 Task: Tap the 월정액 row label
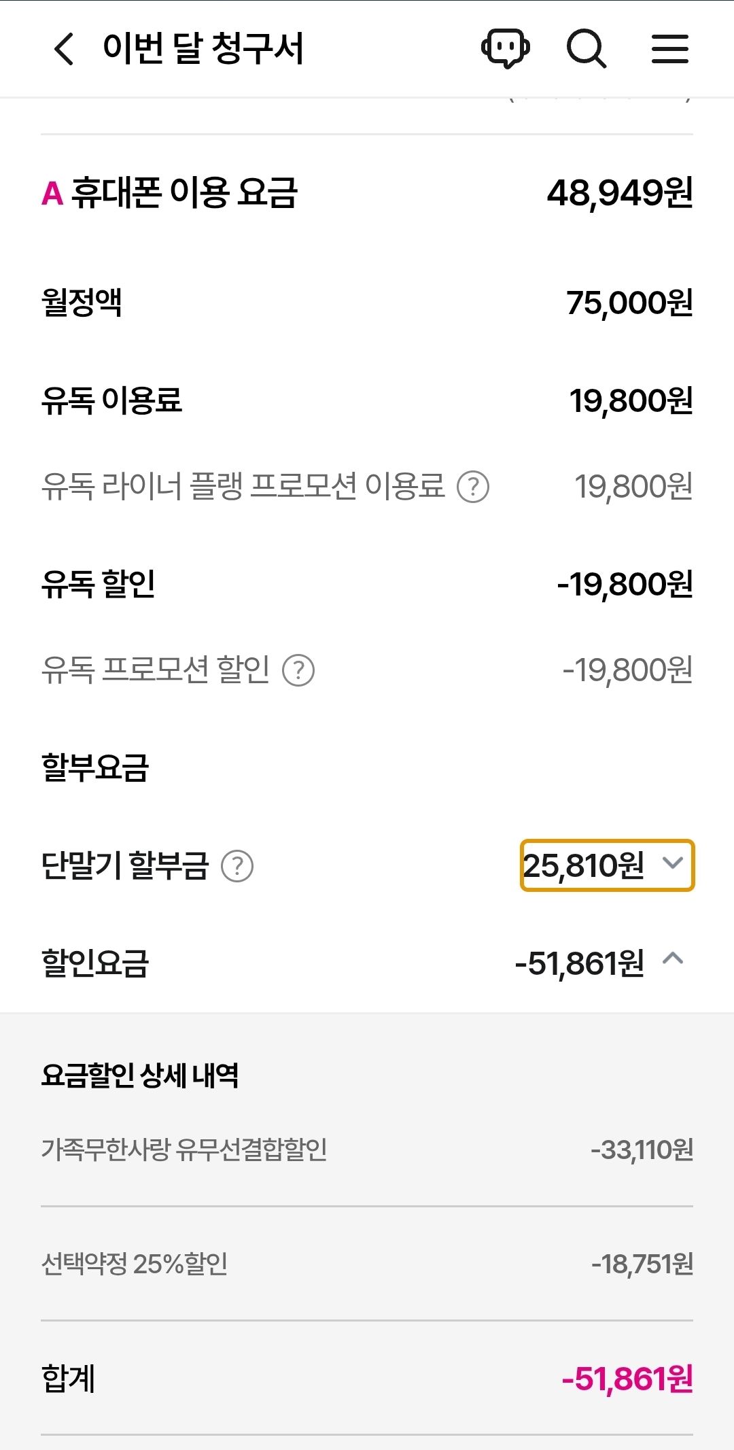(82, 303)
